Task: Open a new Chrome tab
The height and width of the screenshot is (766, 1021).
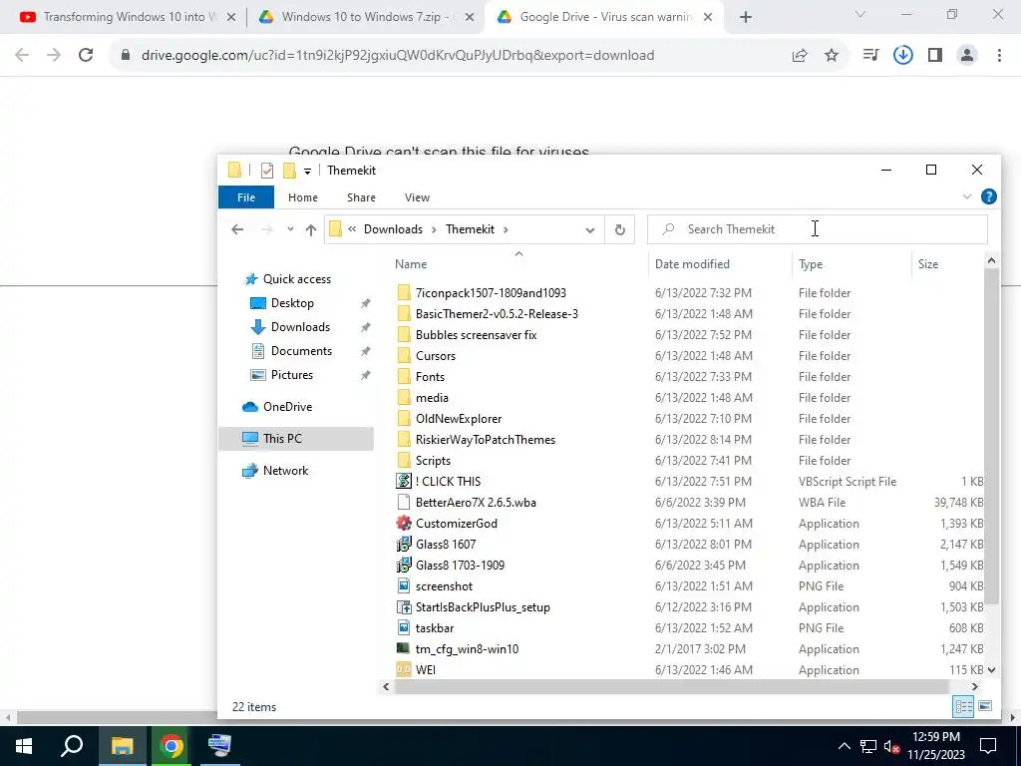Action: click(746, 18)
